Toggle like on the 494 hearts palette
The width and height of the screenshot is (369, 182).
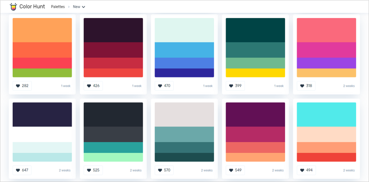point(306,170)
